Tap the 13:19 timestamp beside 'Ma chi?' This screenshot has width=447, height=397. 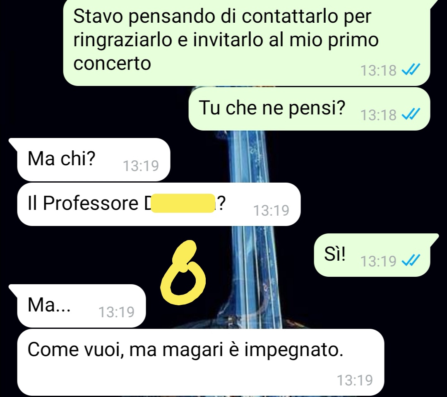pyautogui.click(x=141, y=166)
